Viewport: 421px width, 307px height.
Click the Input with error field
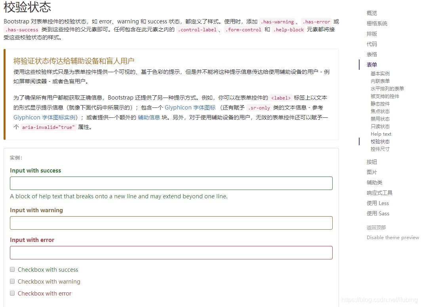(171, 253)
